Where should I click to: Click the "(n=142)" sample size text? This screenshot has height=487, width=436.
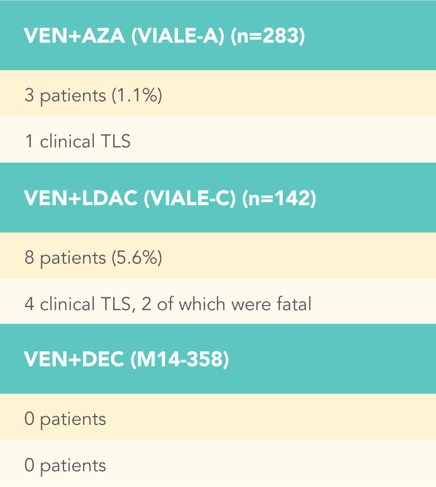click(279, 199)
